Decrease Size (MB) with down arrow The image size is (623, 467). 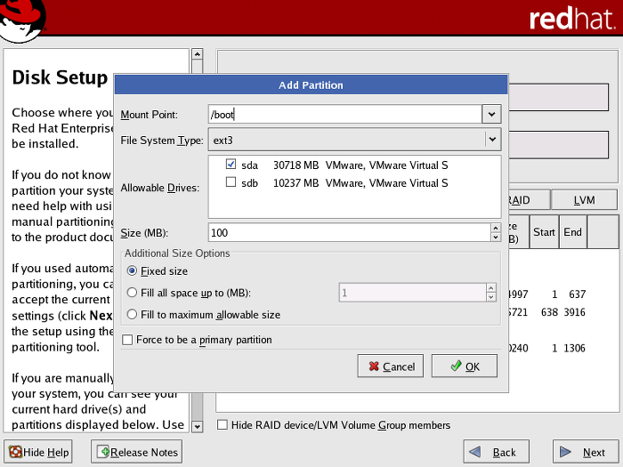496,238
